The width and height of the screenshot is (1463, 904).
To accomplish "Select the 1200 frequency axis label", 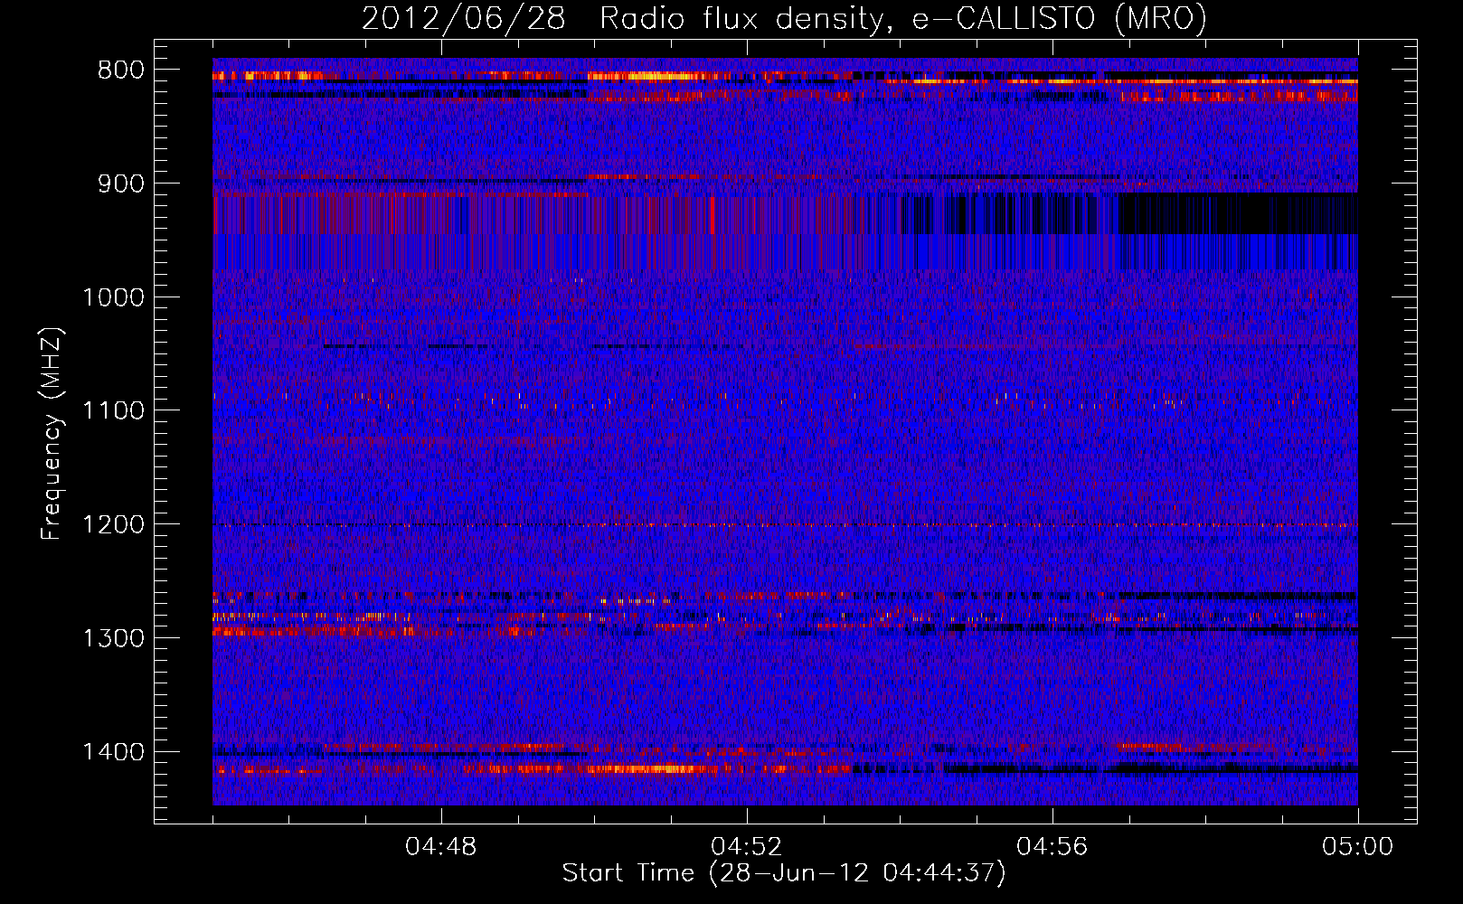I will point(113,525).
